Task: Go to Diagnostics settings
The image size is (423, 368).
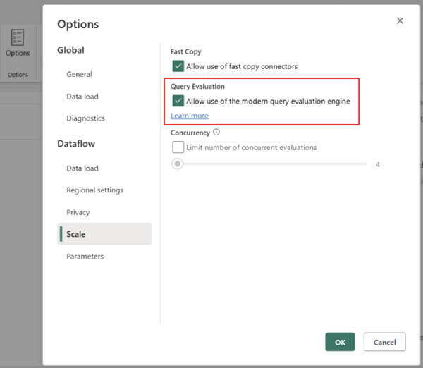Action: click(85, 118)
